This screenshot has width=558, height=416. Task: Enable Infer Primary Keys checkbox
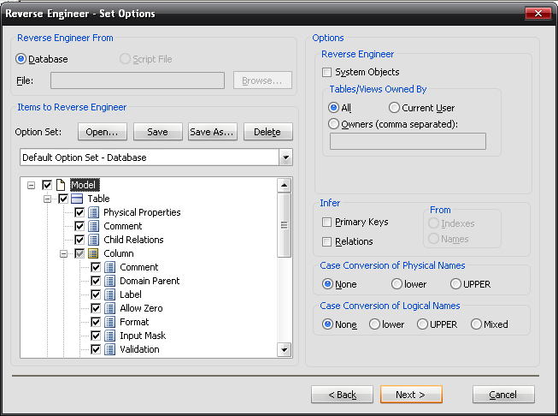(326, 222)
